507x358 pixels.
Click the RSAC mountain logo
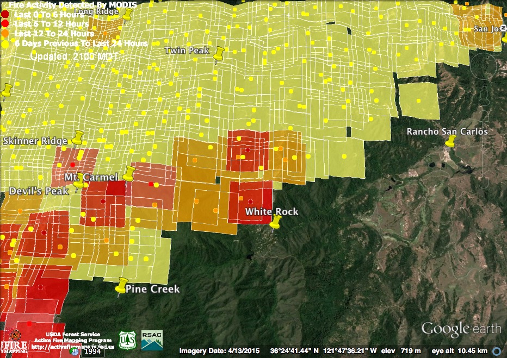[152, 340]
